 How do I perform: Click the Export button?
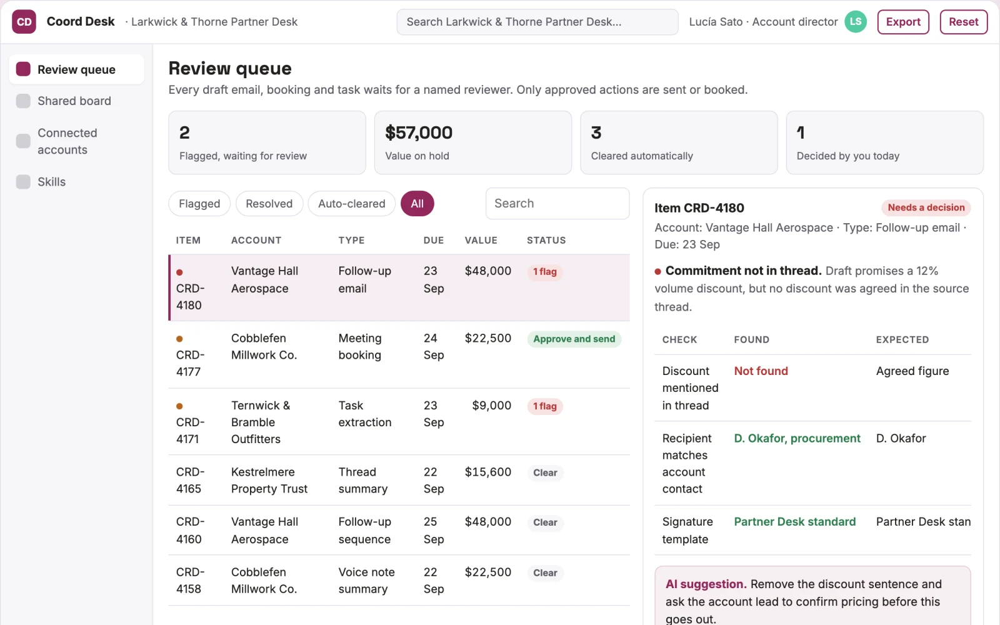click(903, 22)
